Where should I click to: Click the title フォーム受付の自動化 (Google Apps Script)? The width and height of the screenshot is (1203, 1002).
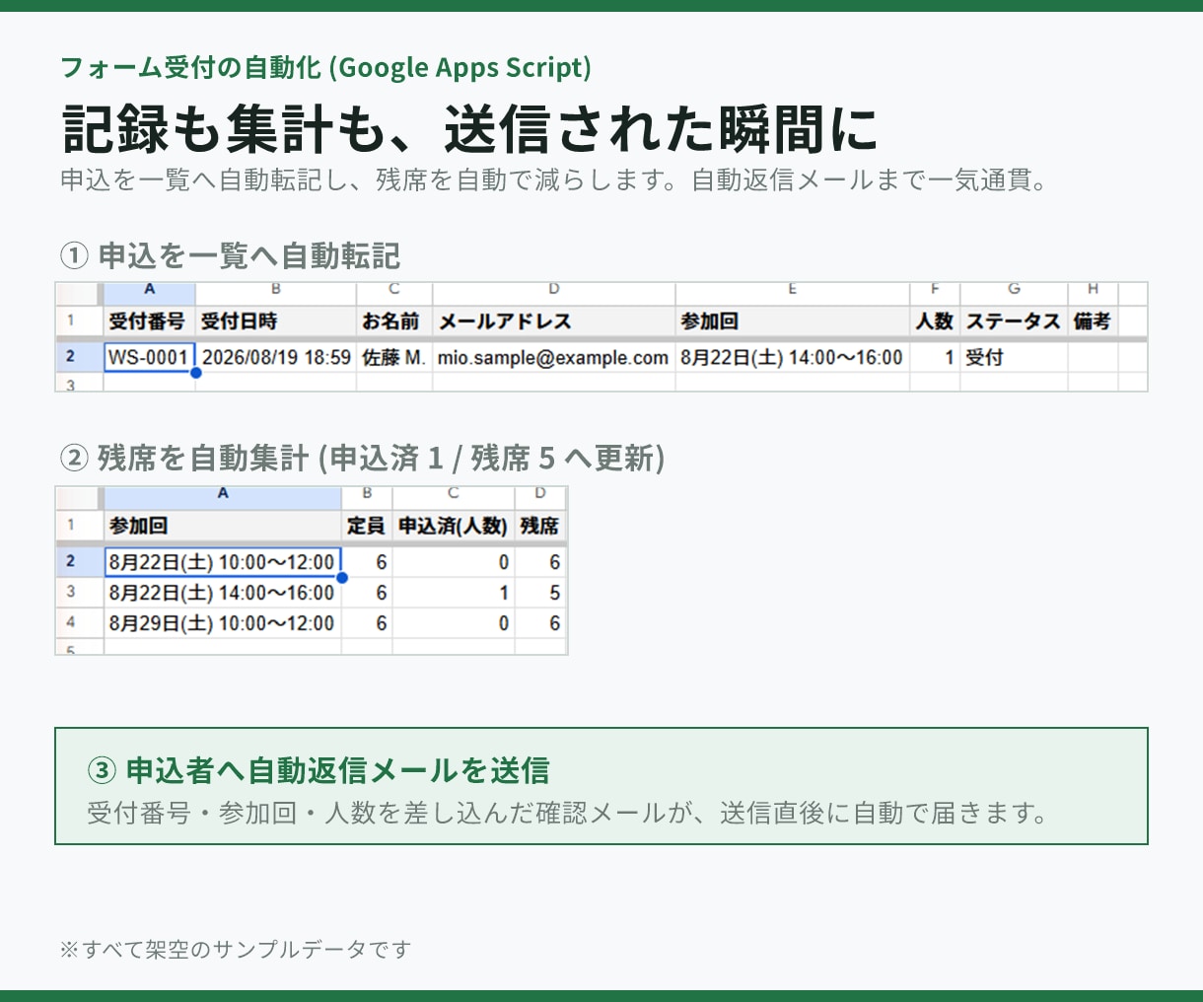click(326, 67)
